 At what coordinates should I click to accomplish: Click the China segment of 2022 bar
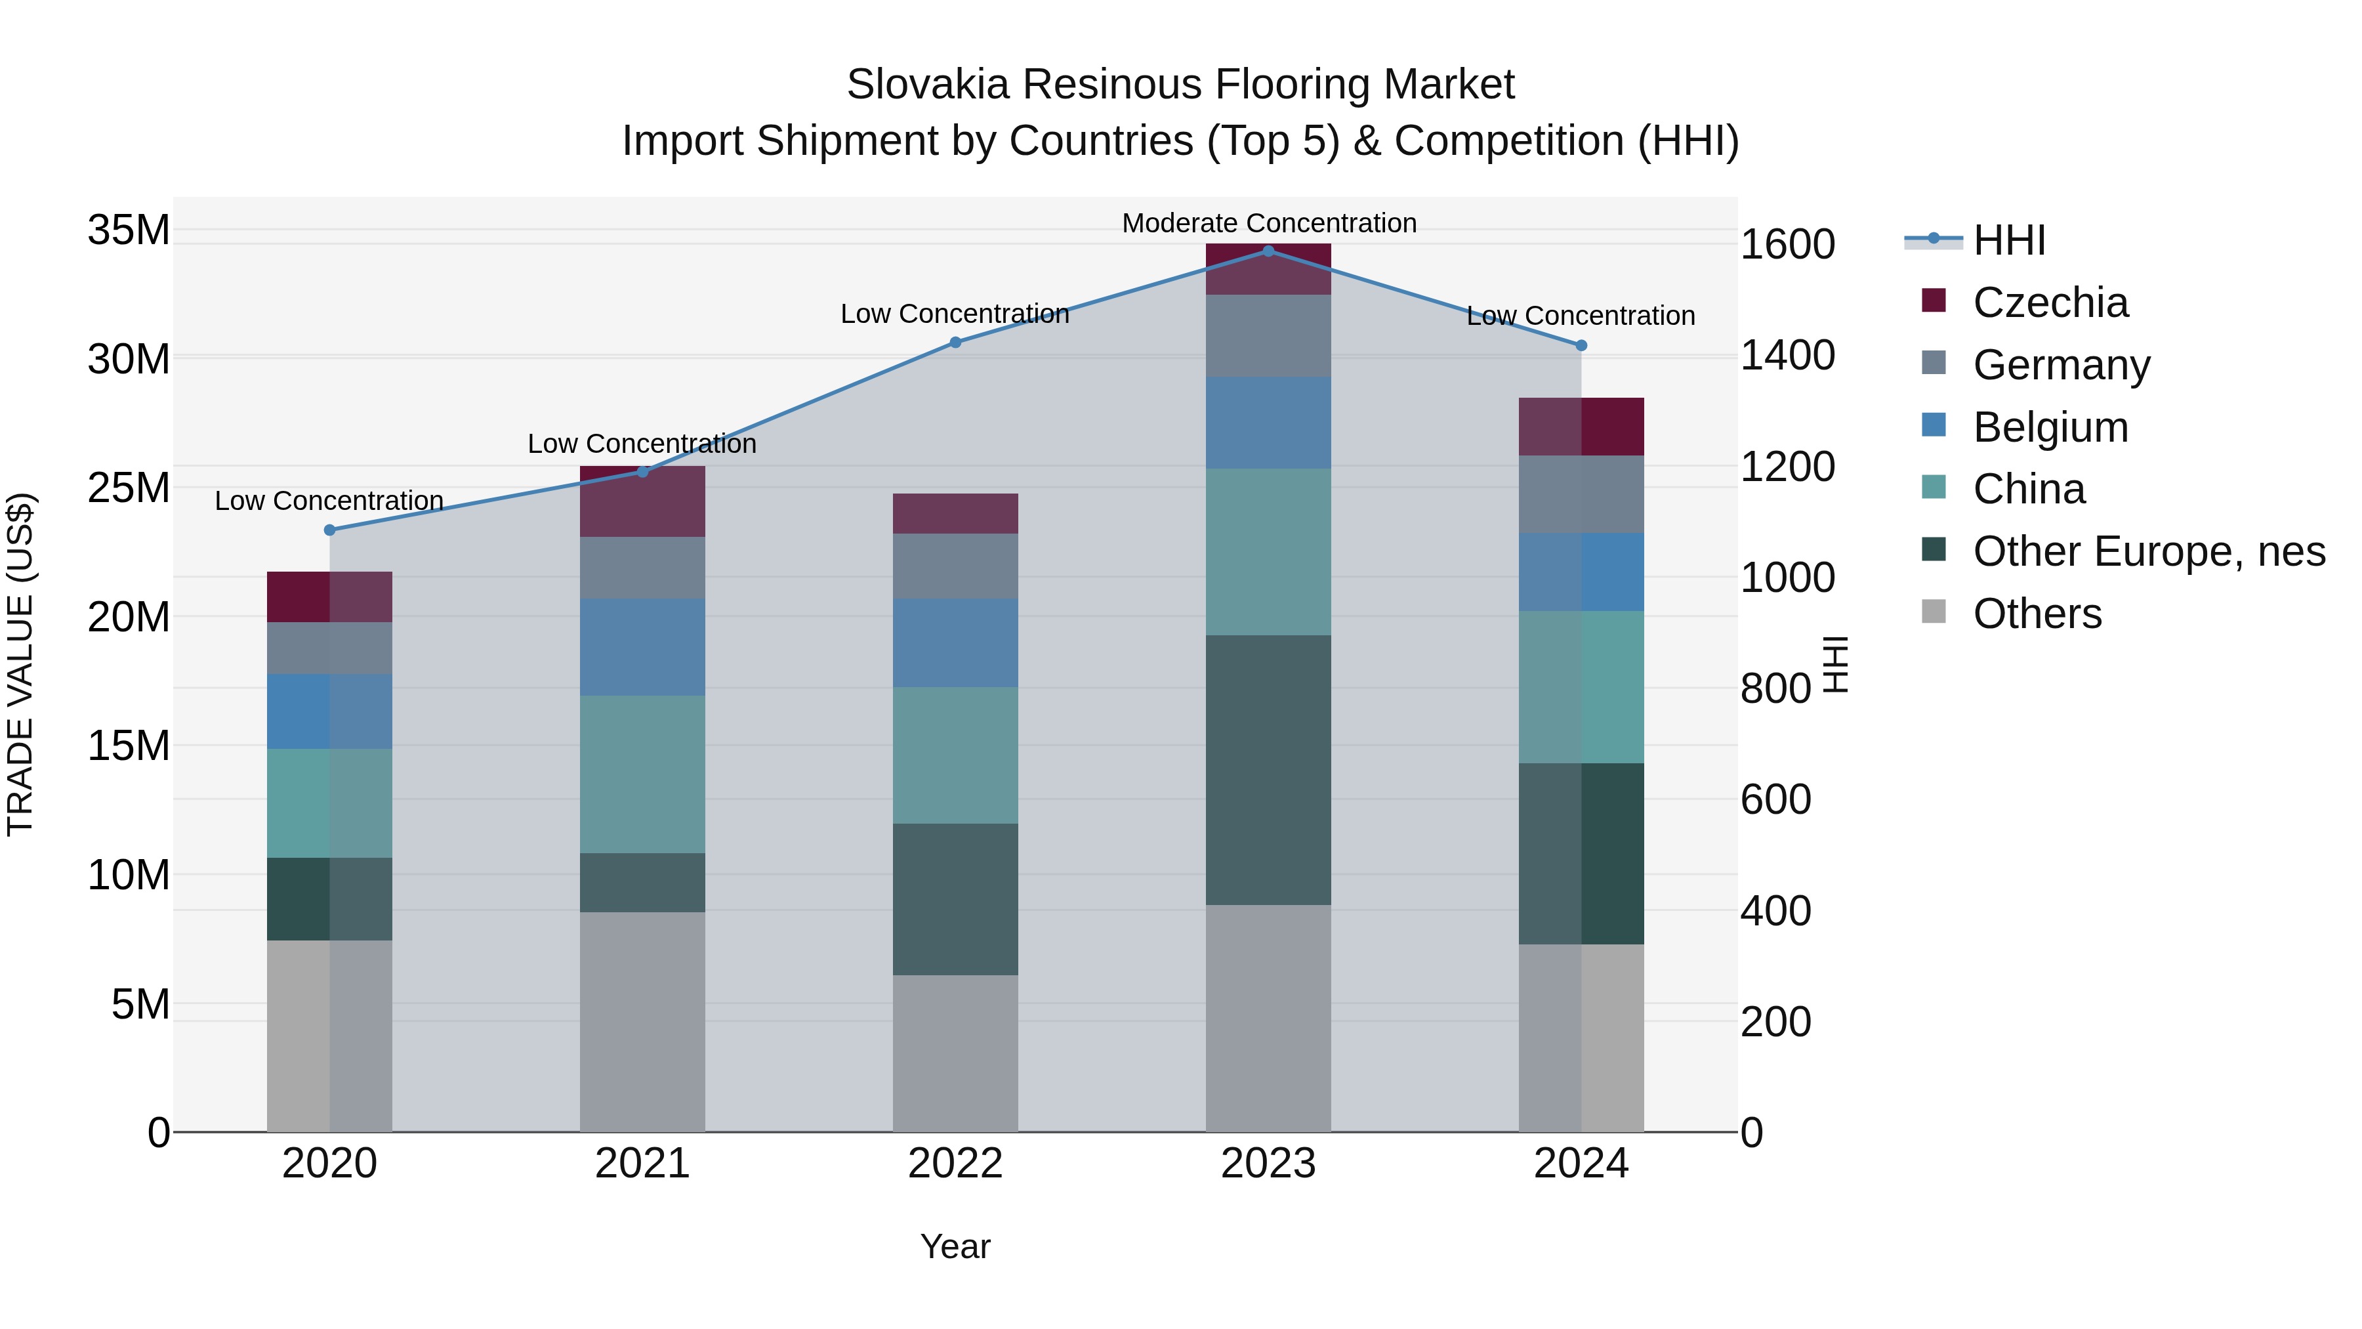(x=955, y=756)
